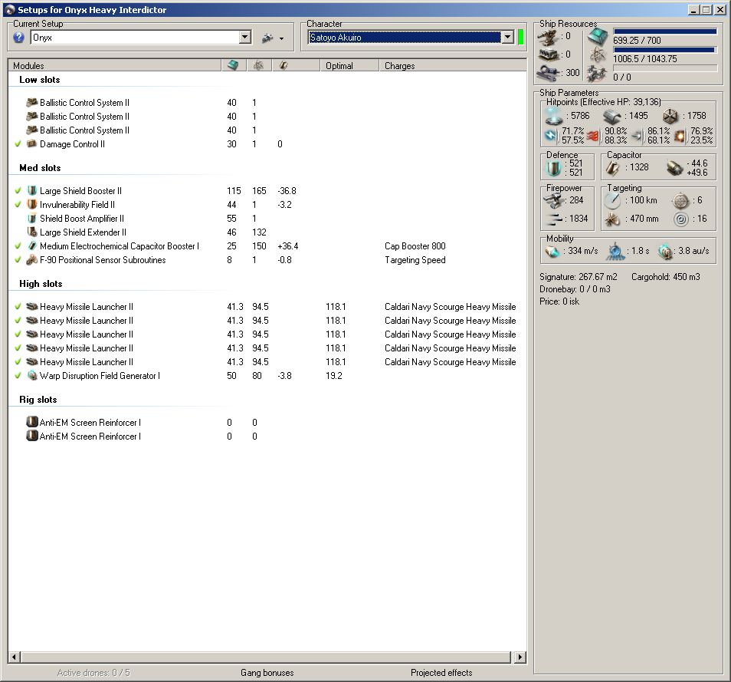Click the green skill status indicator beside character
This screenshot has height=682, width=731.
pyautogui.click(x=521, y=38)
